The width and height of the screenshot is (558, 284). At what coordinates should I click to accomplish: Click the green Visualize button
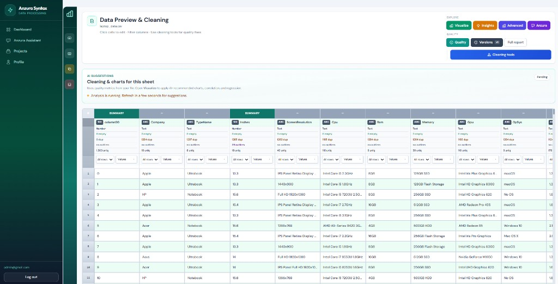coord(459,26)
